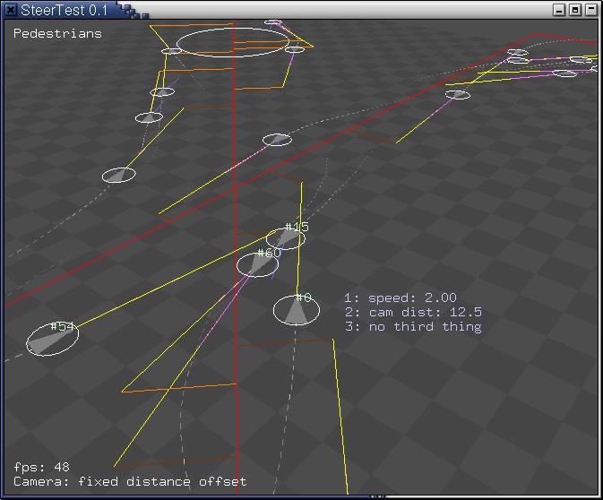
Task: Click the '3: no third thing' annotation
Action: pyautogui.click(x=413, y=326)
